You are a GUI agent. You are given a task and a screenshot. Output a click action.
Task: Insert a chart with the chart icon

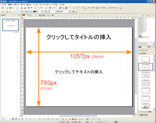(x=60, y=8)
